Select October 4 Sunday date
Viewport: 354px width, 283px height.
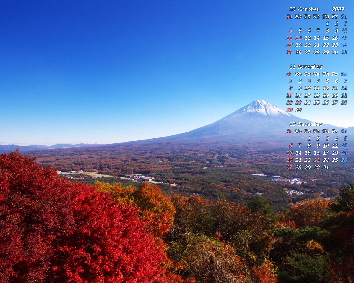click(291, 31)
